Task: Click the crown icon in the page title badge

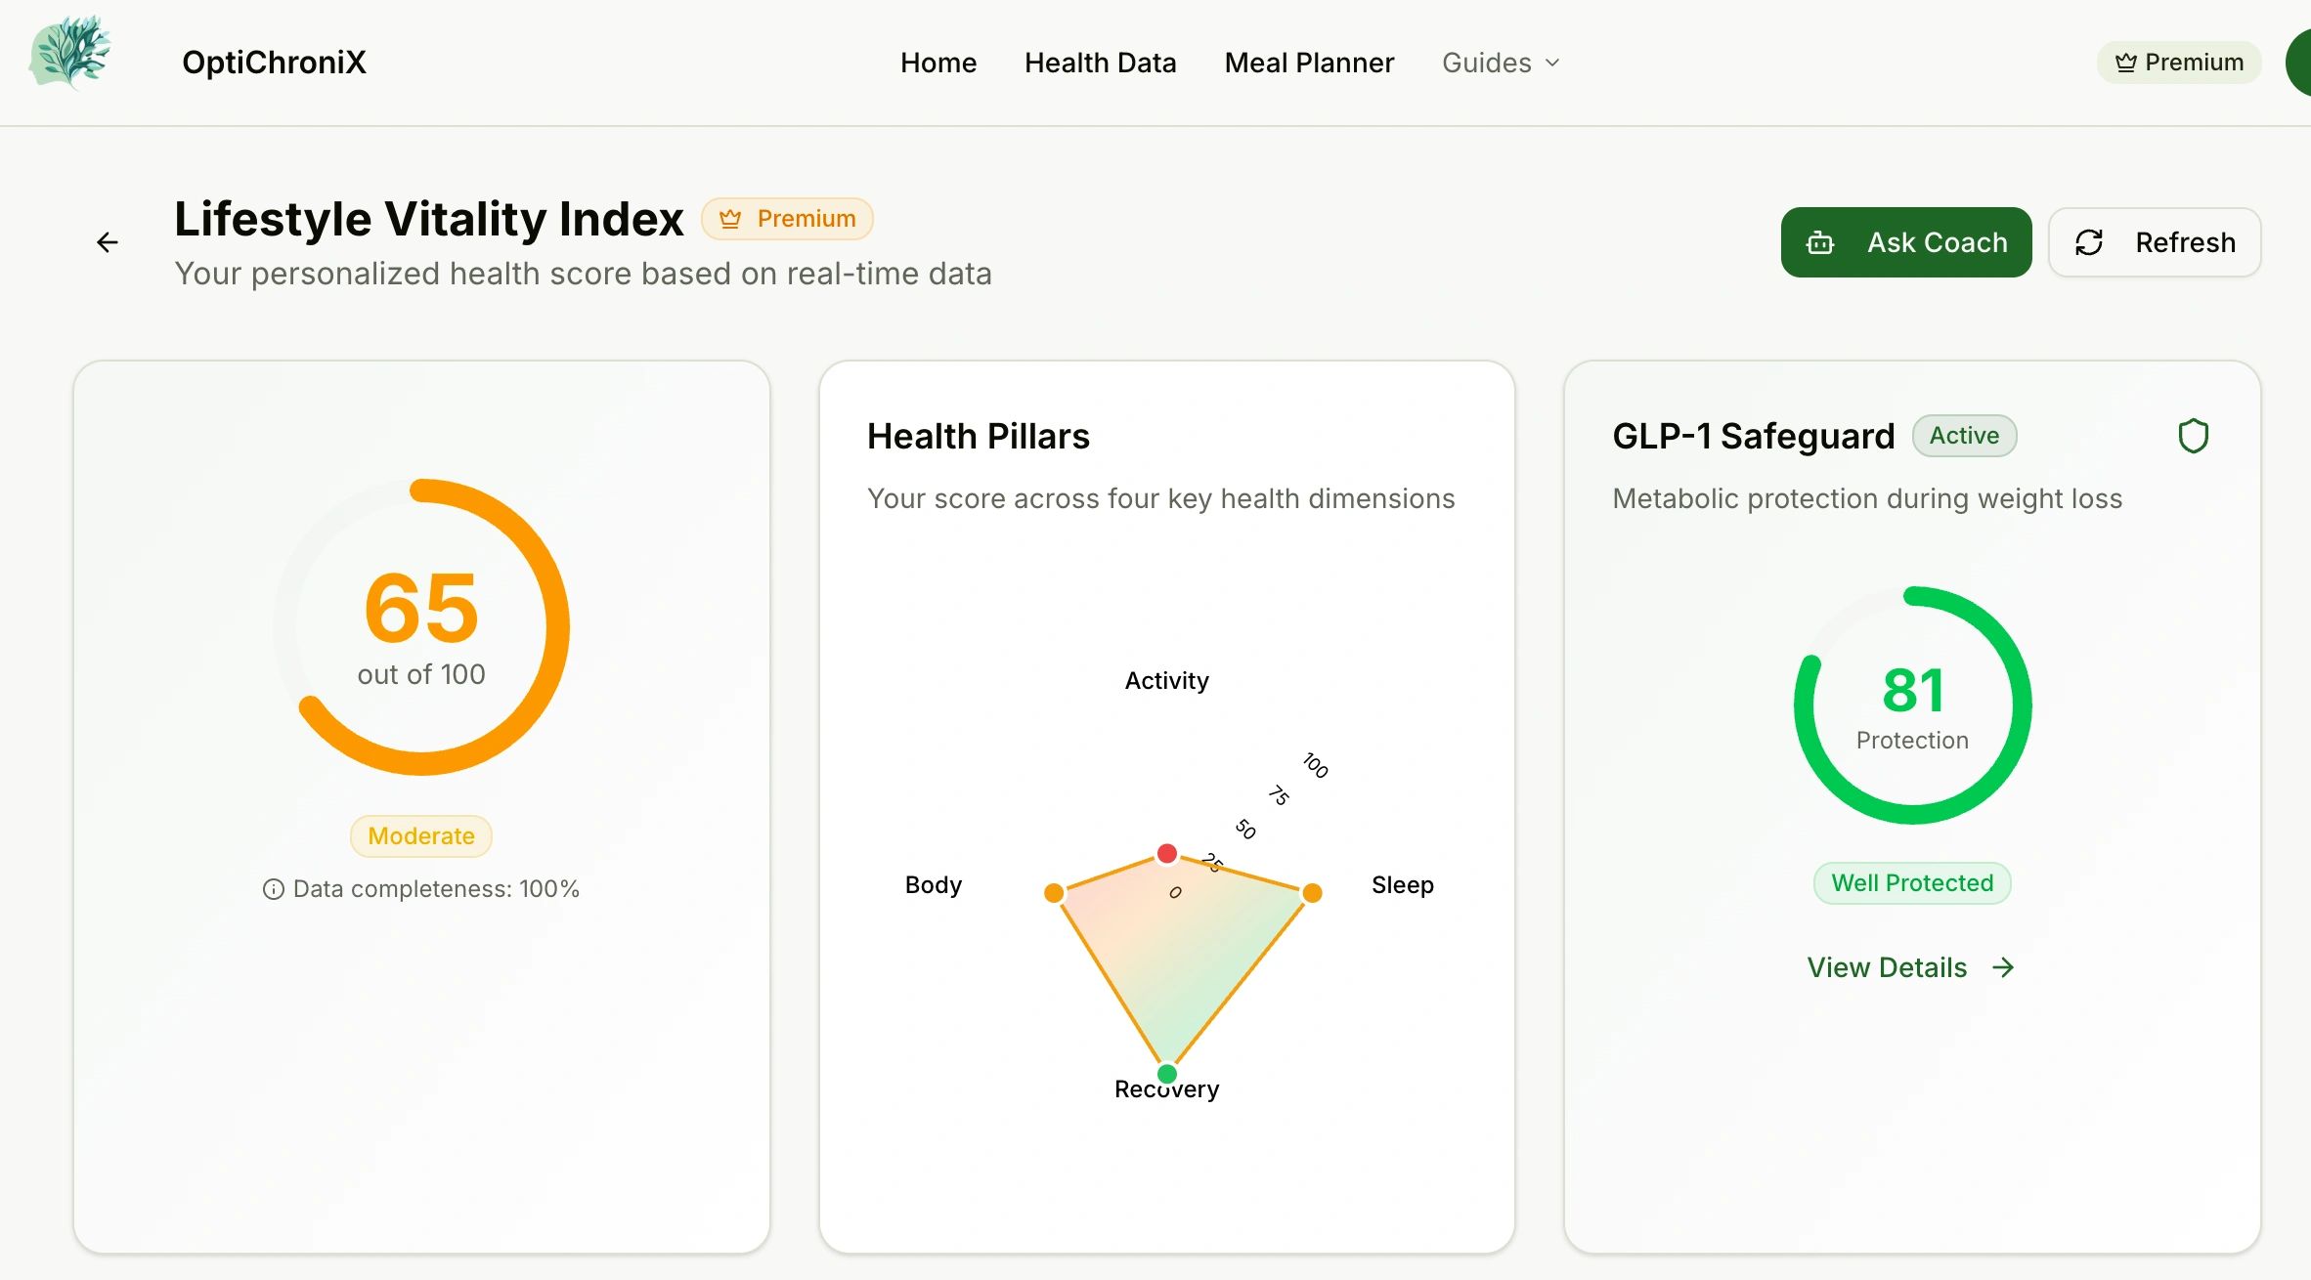Action: (x=730, y=219)
